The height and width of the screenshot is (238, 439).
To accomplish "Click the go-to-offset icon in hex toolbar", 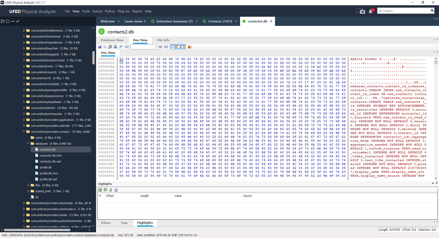I will click(x=115, y=47).
